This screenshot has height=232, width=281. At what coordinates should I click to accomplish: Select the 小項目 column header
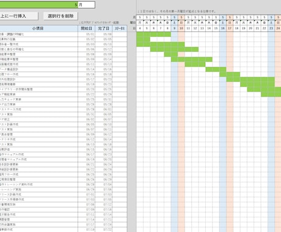tap(38, 28)
